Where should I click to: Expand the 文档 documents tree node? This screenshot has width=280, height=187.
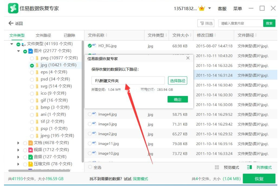pyautogui.click(x=18, y=143)
